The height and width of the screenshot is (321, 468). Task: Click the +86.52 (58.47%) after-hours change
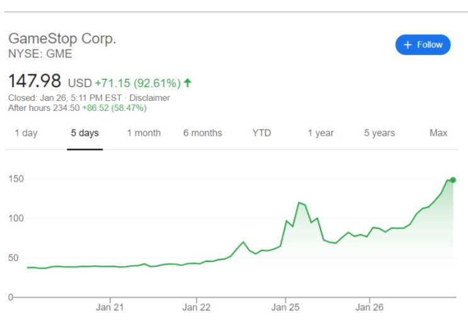pyautogui.click(x=114, y=108)
